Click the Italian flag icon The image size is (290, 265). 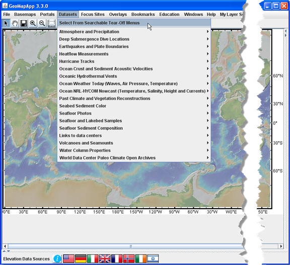tap(93, 258)
